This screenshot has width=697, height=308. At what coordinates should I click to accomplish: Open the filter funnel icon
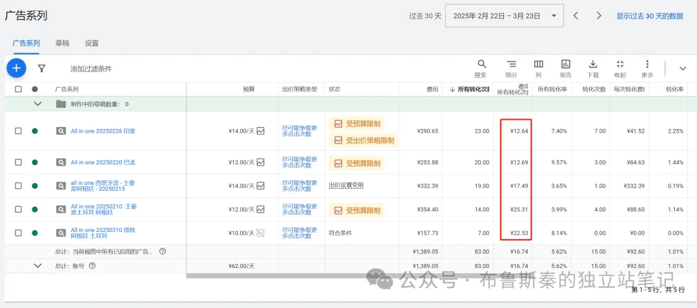(x=41, y=68)
